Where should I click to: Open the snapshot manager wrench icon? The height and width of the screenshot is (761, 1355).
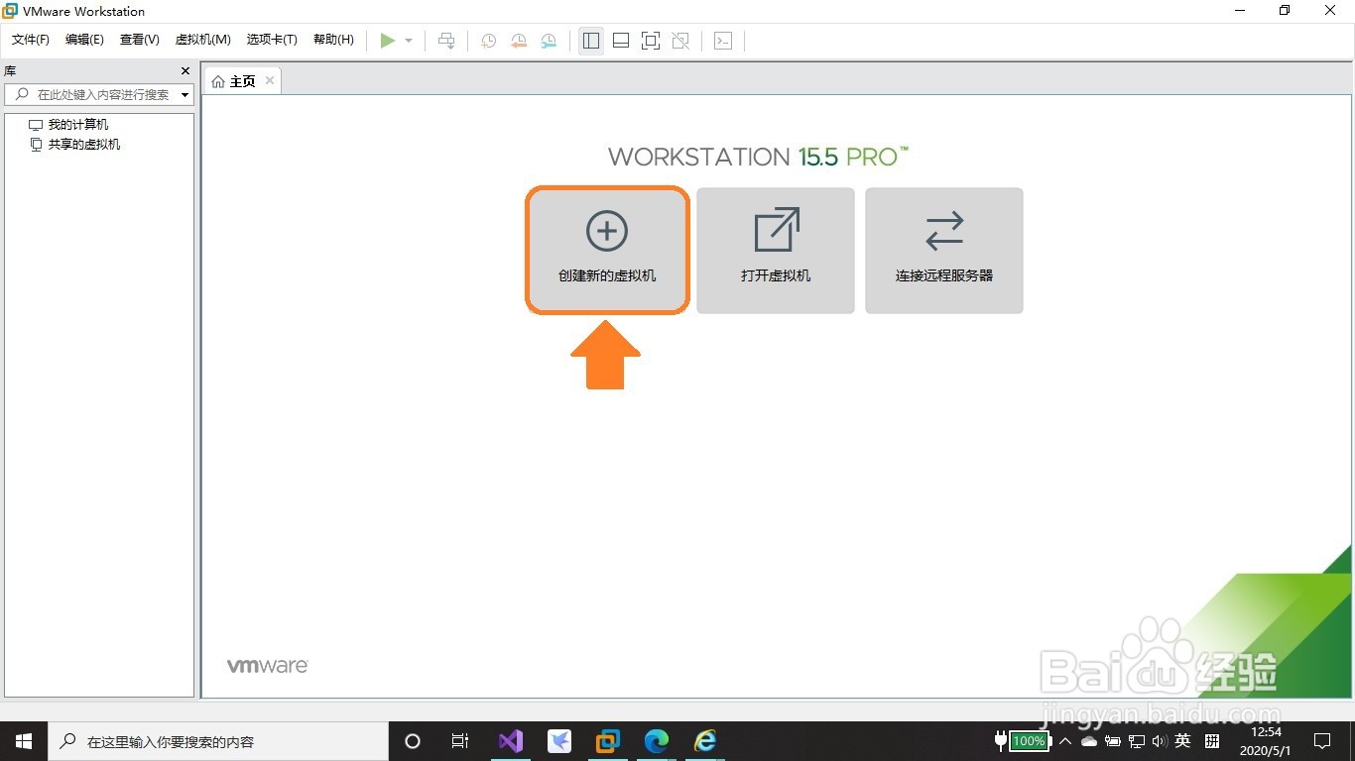(x=549, y=41)
